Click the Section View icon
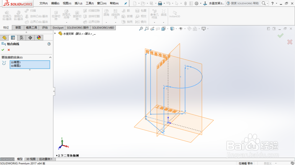This screenshot has height=165, width=295. click(158, 29)
